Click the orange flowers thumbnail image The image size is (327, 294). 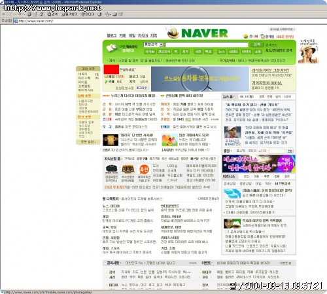(170, 140)
